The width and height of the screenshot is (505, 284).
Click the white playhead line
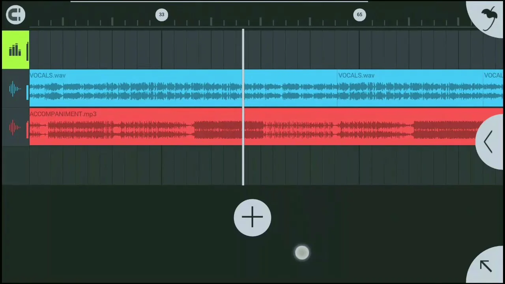pos(243,107)
